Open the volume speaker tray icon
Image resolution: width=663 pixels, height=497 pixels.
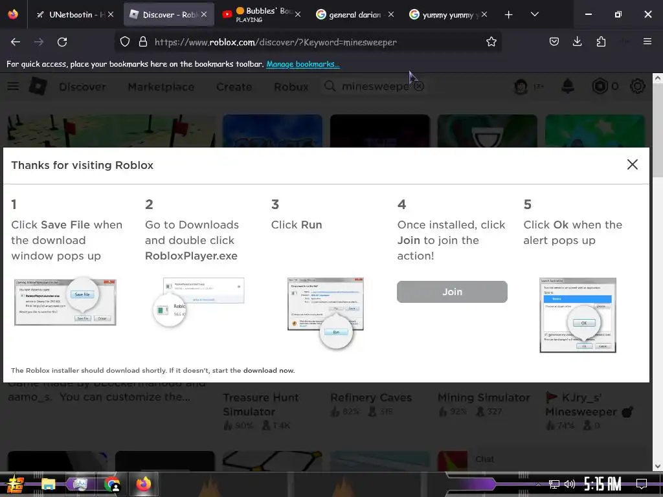[x=570, y=484]
